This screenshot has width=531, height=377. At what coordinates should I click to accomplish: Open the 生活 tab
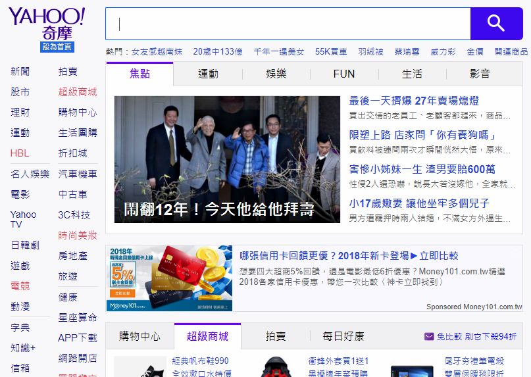pyautogui.click(x=412, y=74)
